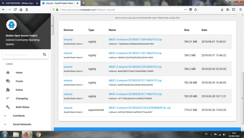This screenshot has height=138, width=244.
Task: Download MK81.0-whyred-201806011504-NIGHTLY.zip
Action: click(135, 40)
